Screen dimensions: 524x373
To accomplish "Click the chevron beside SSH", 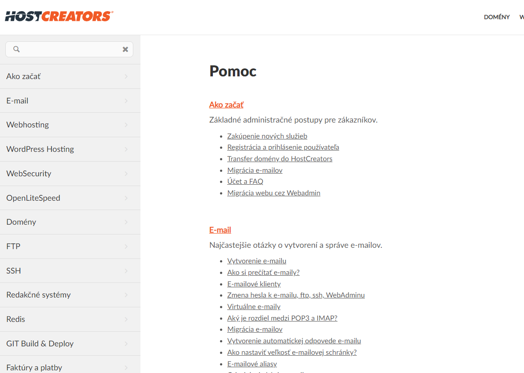I will click(x=126, y=271).
